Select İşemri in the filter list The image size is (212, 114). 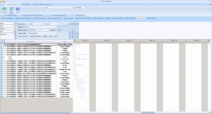tap(7, 23)
